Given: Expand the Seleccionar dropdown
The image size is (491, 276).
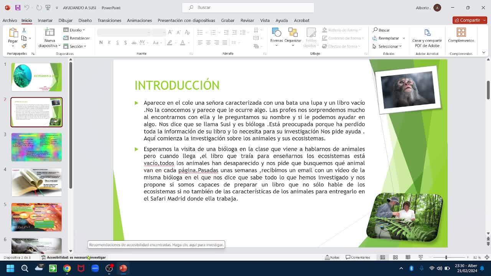Looking at the screenshot, I should pos(387,46).
